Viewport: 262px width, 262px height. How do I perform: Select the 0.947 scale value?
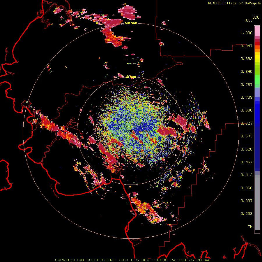(x=247, y=46)
